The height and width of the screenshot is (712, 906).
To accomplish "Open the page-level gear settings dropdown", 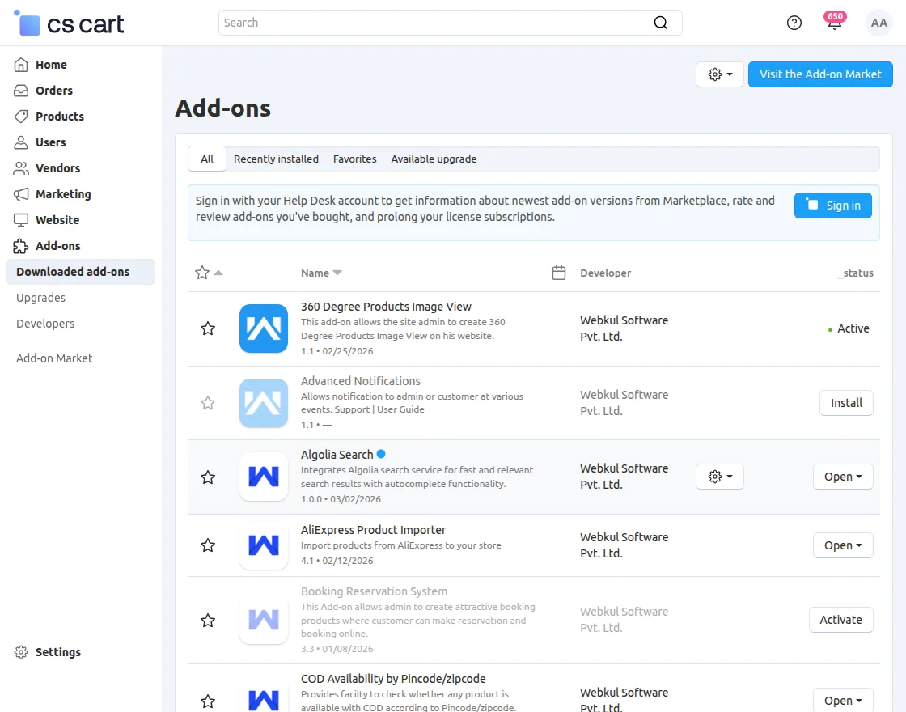I will pos(719,74).
